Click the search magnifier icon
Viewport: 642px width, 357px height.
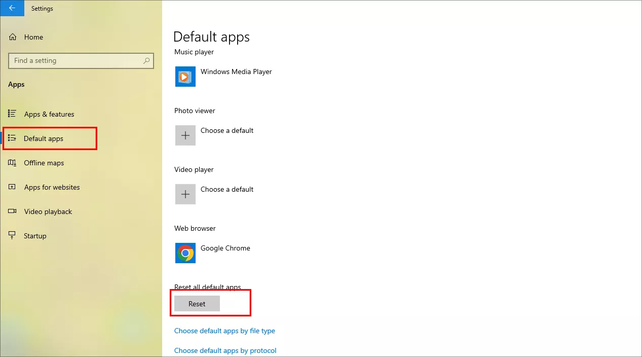146,60
